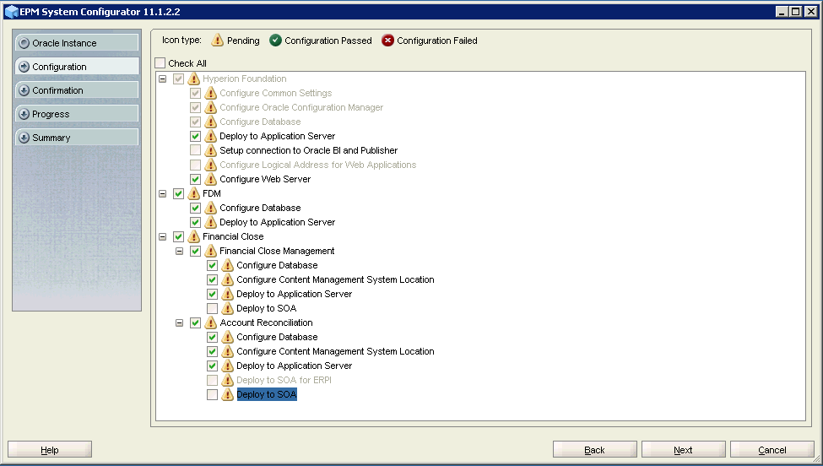Click the pending icon beside Hyperion Foundation
Viewport: 823px width, 466px height.
(193, 79)
